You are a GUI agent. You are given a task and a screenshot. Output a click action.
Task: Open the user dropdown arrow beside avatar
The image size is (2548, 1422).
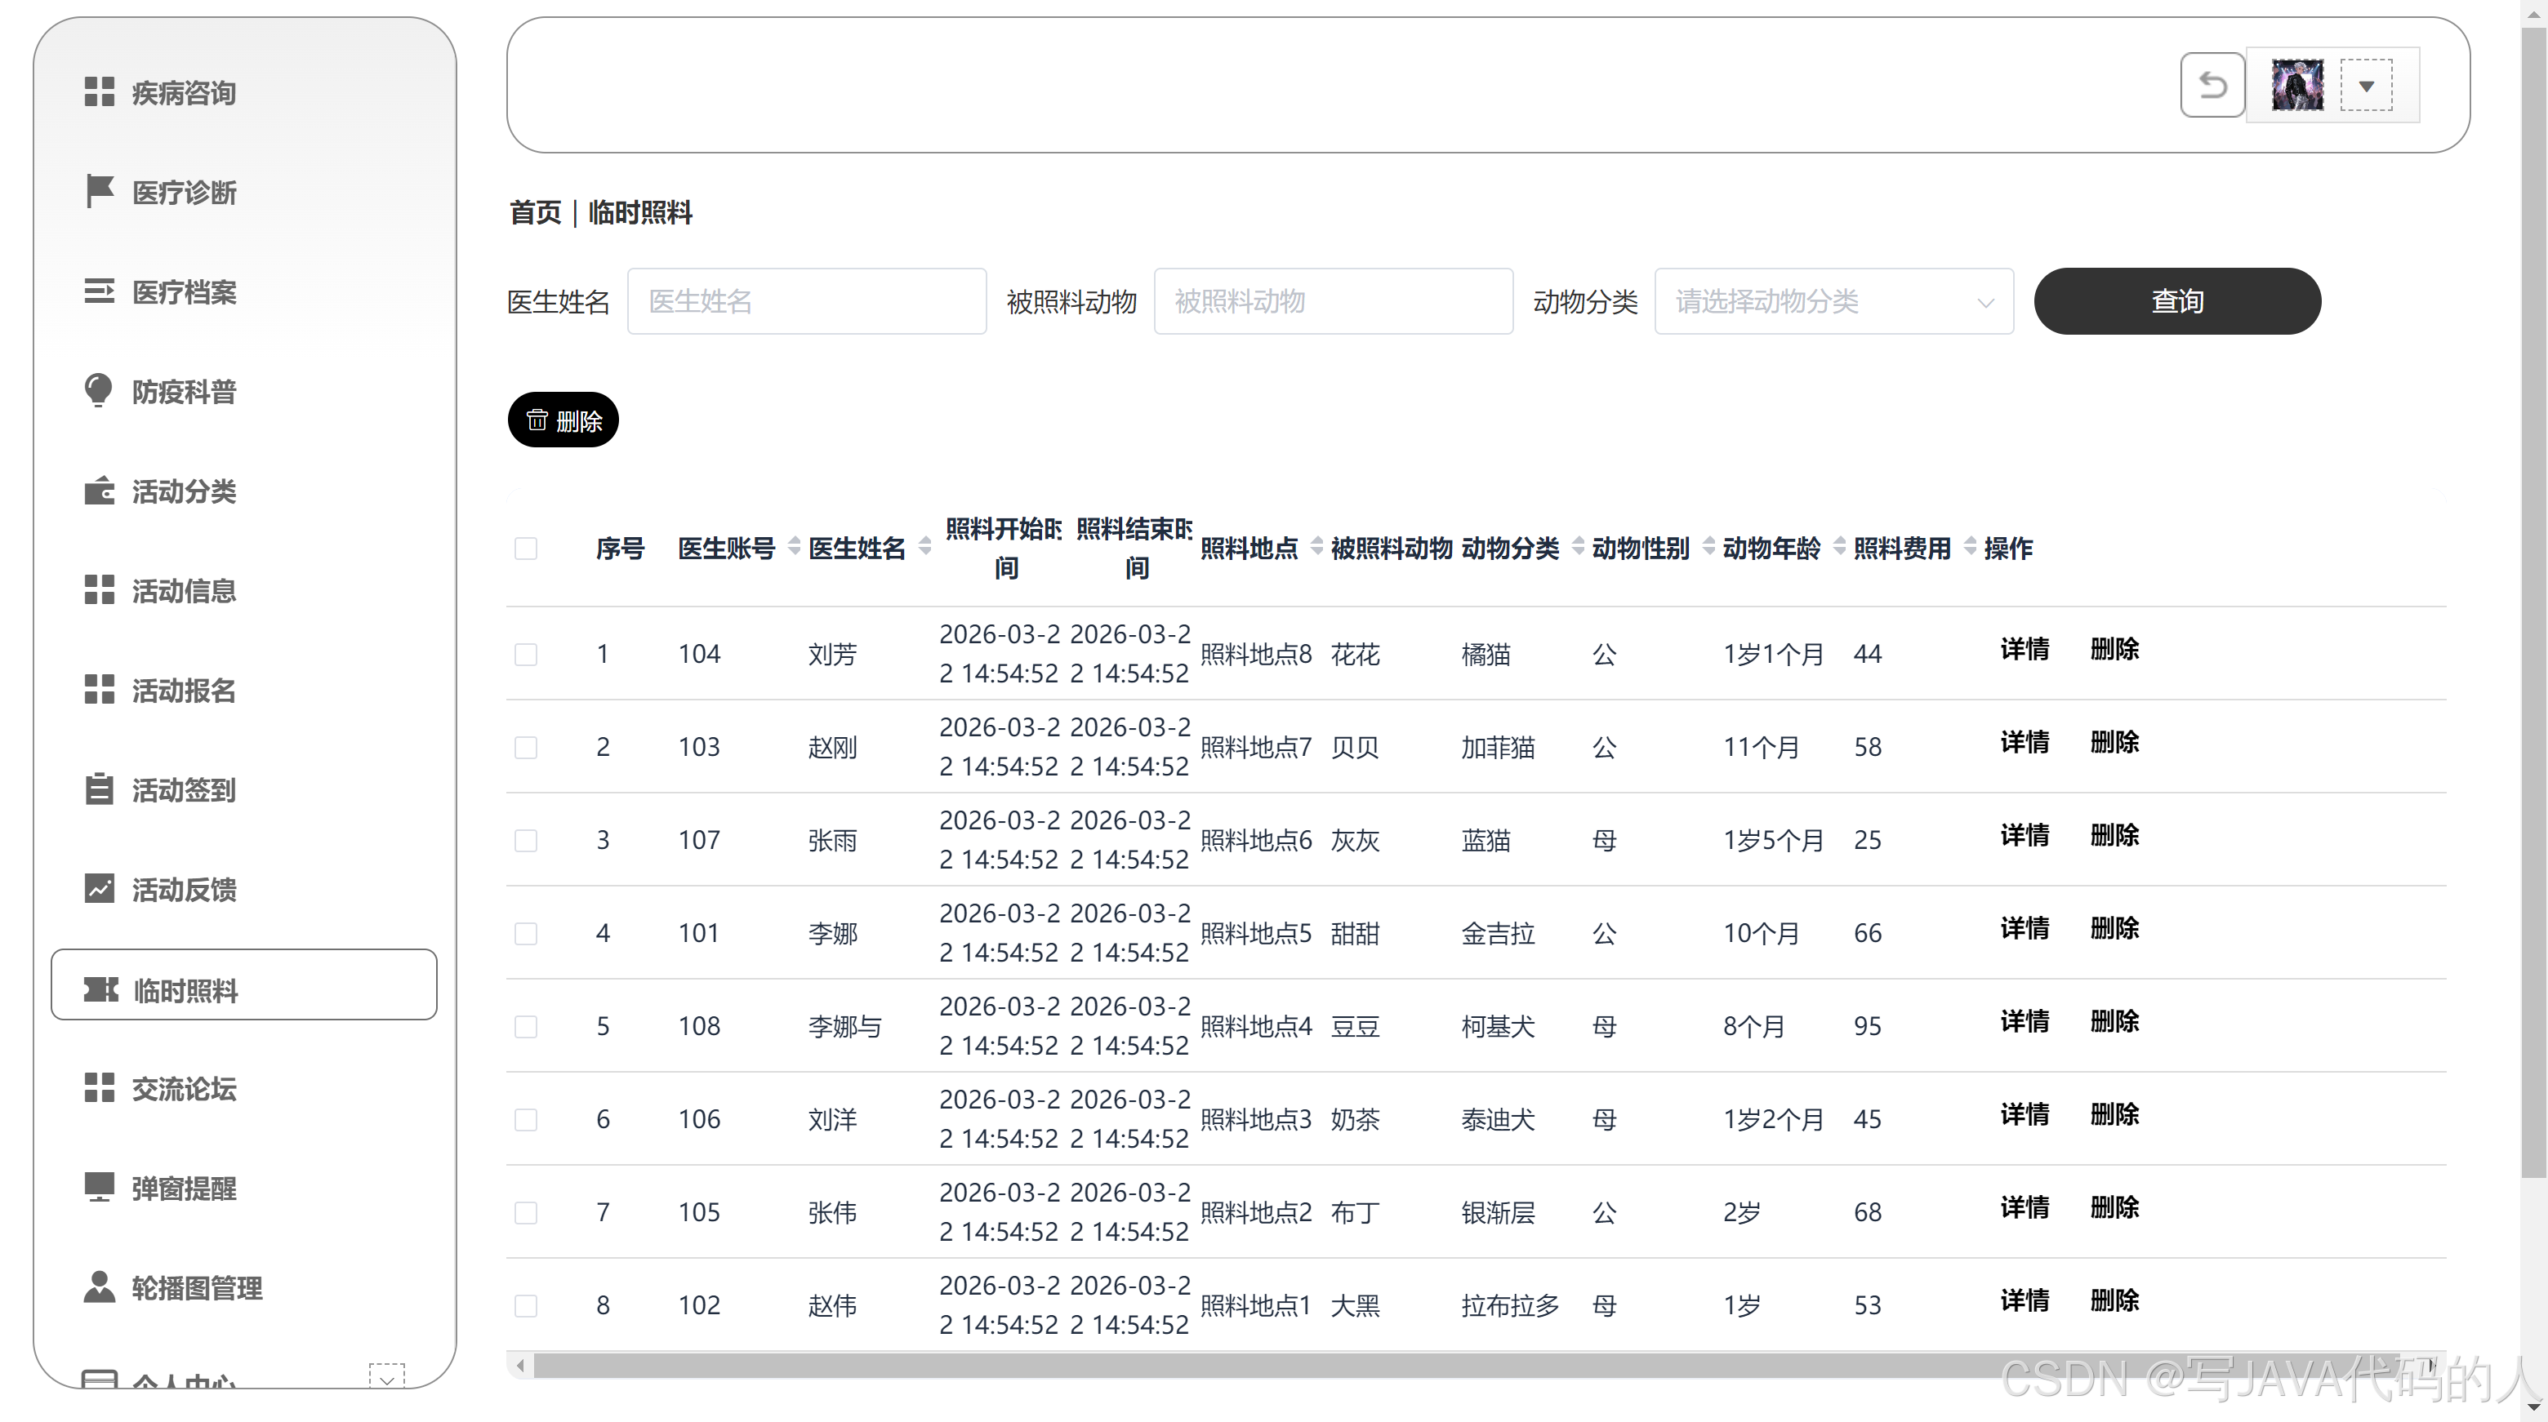[x=2366, y=86]
